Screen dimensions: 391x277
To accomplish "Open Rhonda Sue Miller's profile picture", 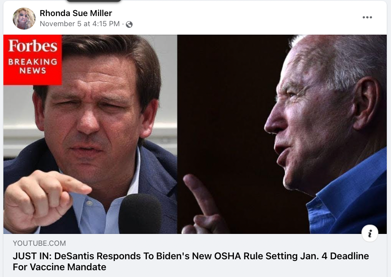I will point(24,19).
